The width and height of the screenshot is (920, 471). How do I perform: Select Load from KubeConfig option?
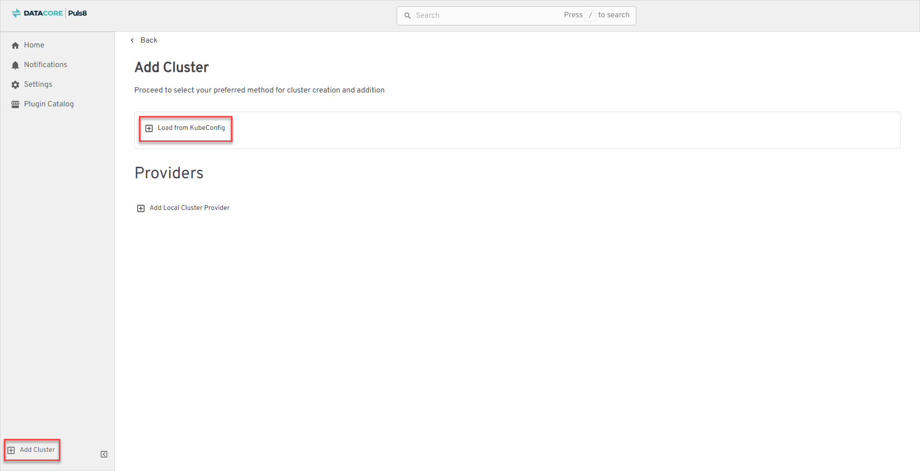191,128
